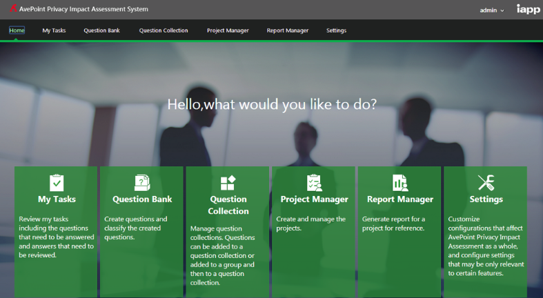Open Report Manager from the top menu
The width and height of the screenshot is (543, 298).
(x=288, y=30)
